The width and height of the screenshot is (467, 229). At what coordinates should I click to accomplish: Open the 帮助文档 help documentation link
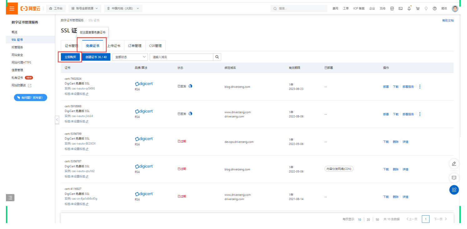point(448,20)
